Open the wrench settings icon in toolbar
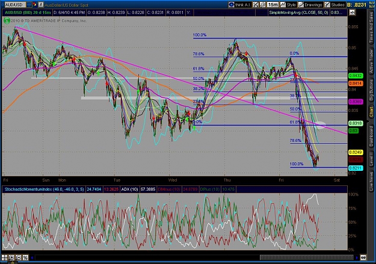Viewport: 376px width, 264px height. tap(263, 5)
